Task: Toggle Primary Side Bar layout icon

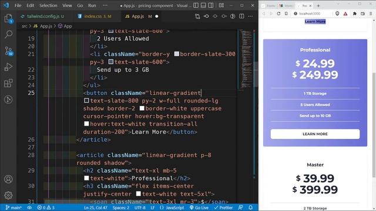Action: pyautogui.click(x=196, y=5)
